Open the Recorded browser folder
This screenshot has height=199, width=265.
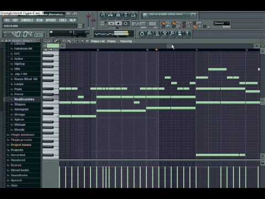pos(18,155)
